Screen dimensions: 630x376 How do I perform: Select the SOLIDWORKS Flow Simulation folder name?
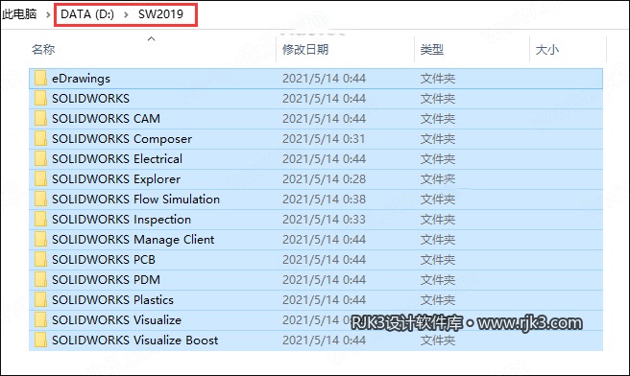(135, 200)
